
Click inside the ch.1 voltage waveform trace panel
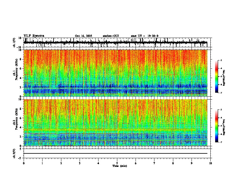(x=117, y=42)
